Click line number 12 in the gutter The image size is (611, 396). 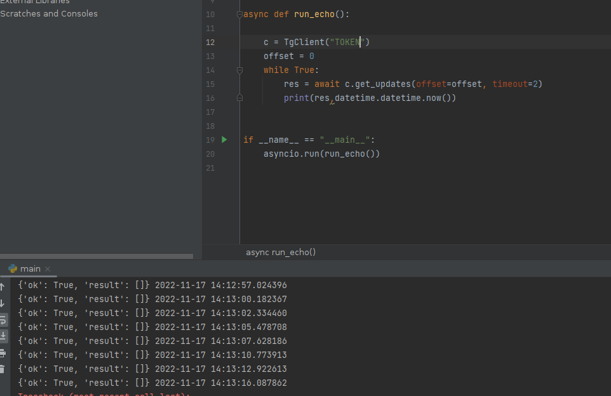[x=210, y=42]
